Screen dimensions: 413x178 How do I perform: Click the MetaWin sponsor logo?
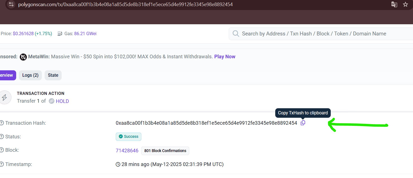[23, 57]
